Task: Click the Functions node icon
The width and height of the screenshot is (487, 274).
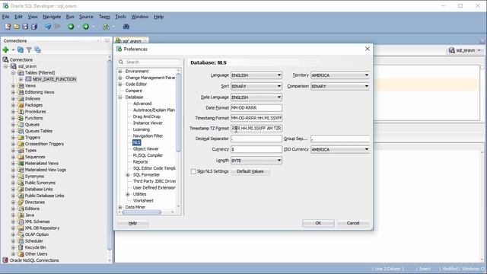Action: pos(21,118)
